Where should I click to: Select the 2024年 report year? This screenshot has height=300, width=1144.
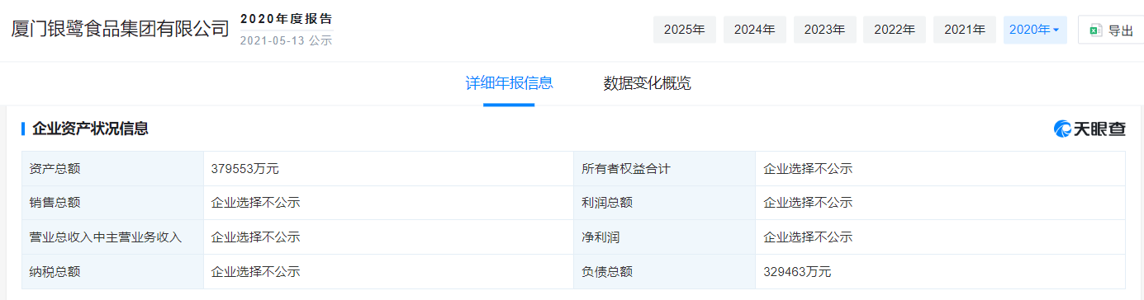click(x=755, y=30)
